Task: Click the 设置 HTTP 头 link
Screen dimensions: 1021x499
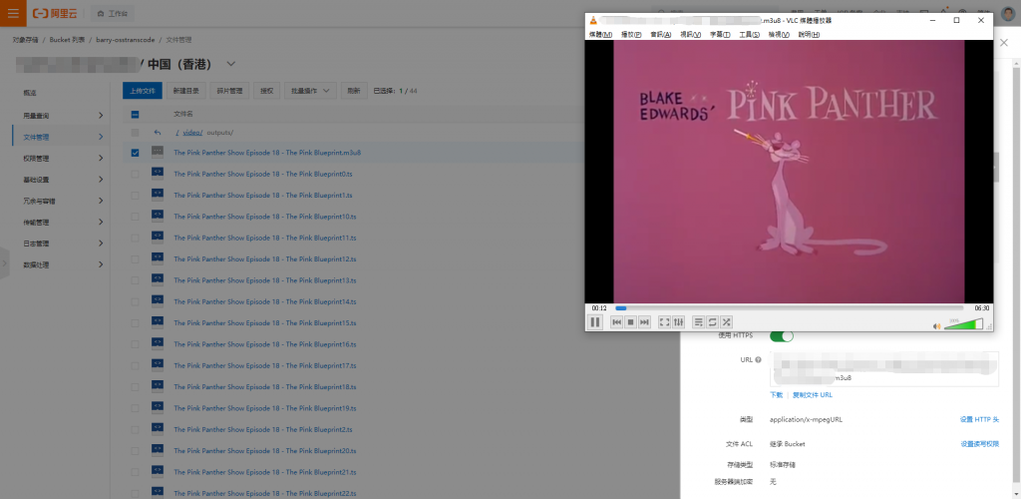Action: coord(979,419)
